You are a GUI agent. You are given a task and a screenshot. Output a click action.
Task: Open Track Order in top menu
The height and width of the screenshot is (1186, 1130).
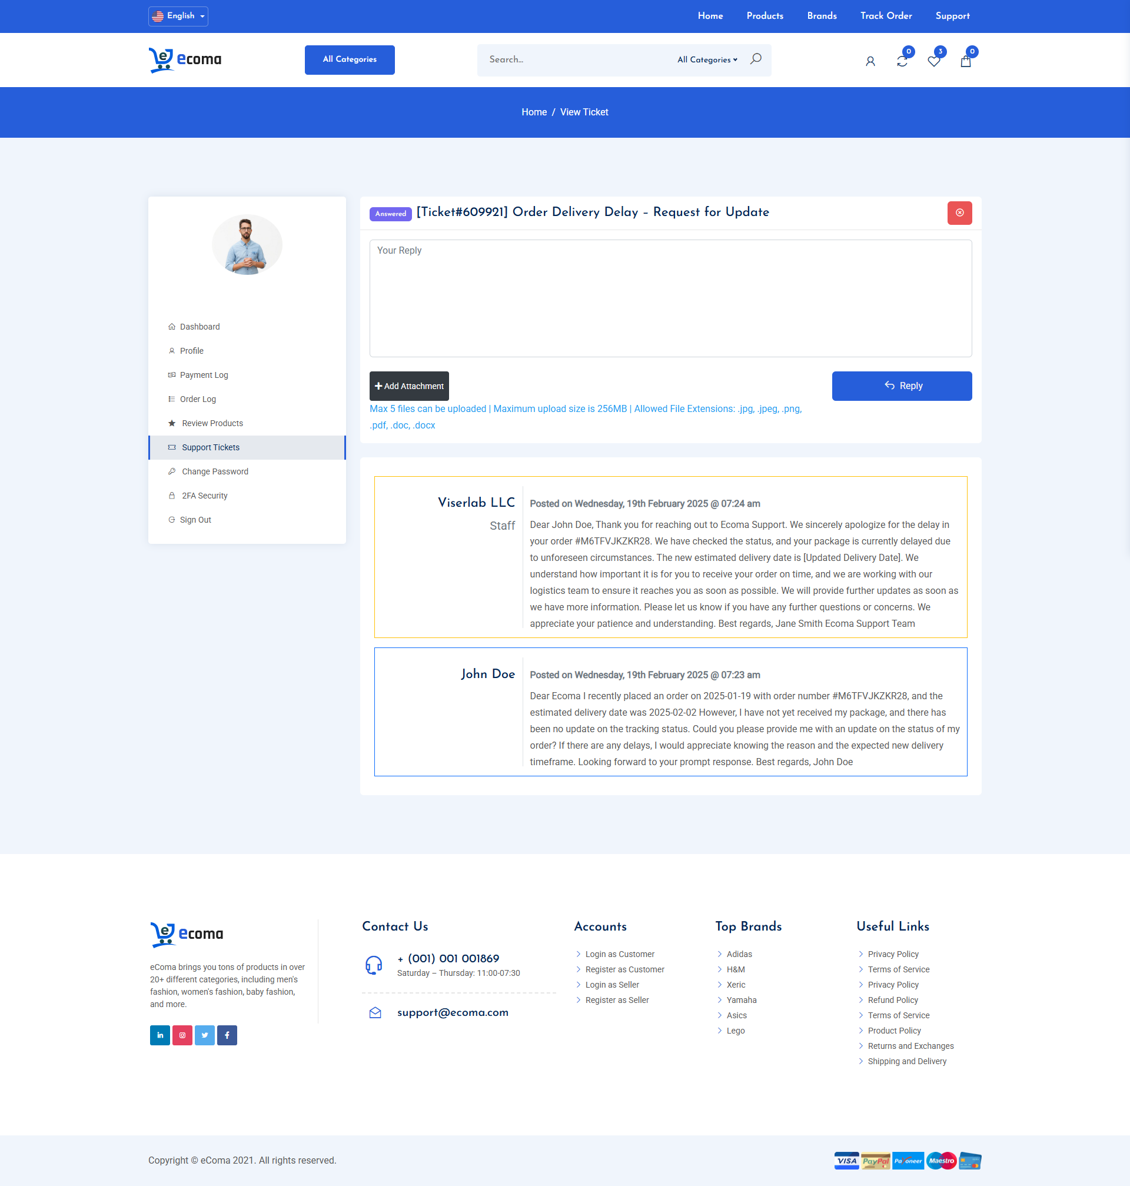pyautogui.click(x=885, y=16)
